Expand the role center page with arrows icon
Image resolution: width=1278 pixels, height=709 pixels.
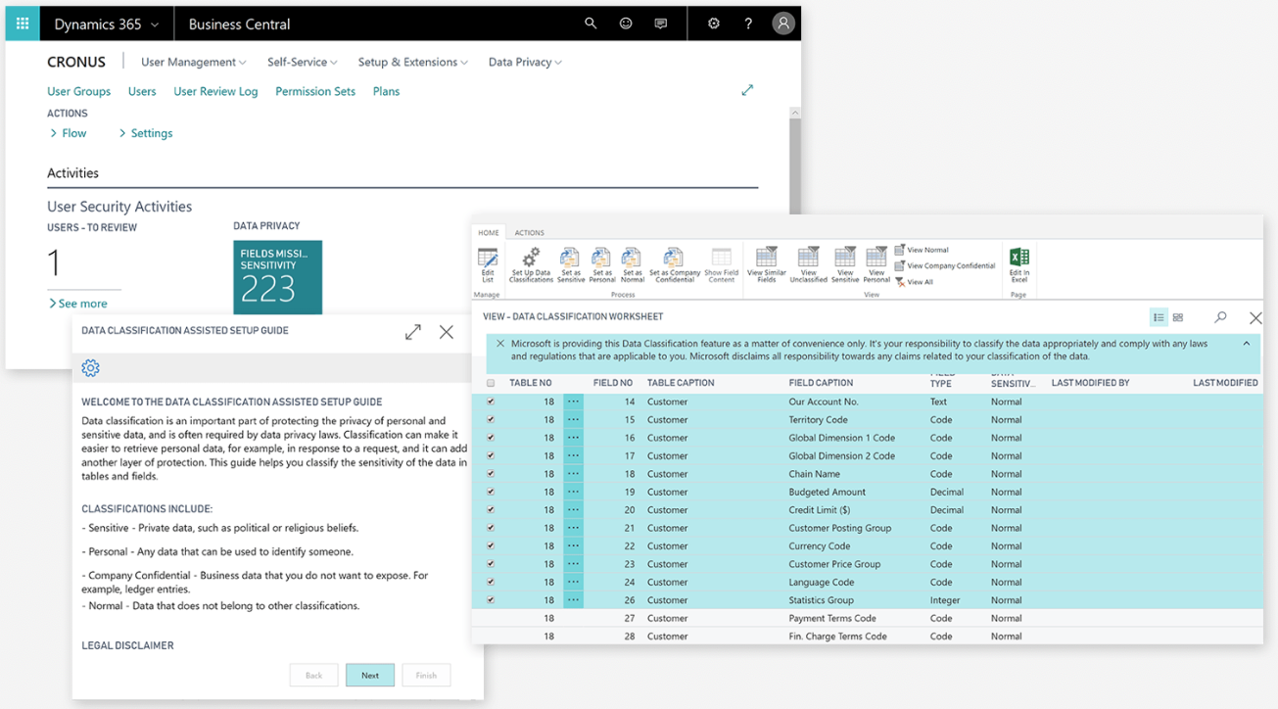tap(747, 90)
